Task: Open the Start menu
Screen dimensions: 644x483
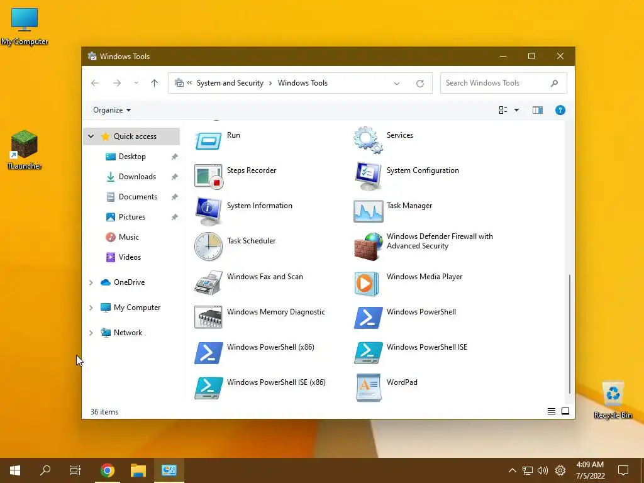Action: 15,470
